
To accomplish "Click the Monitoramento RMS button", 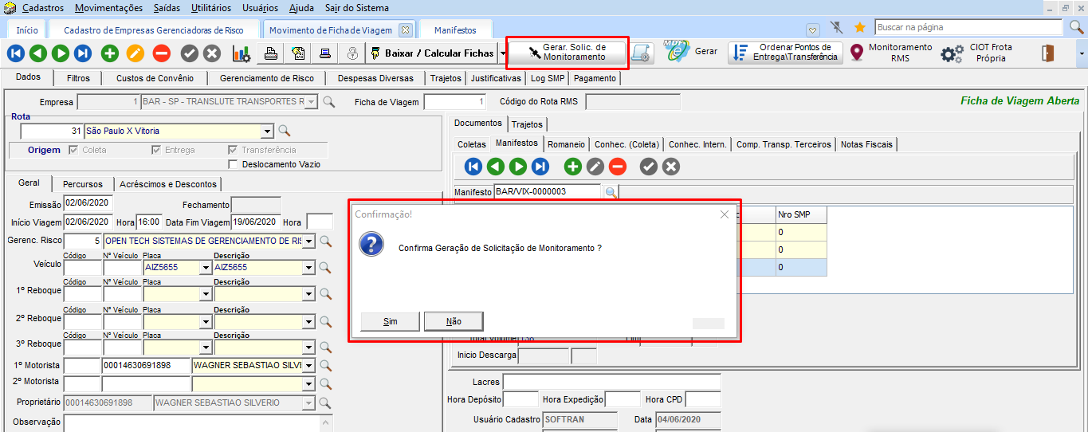I will [x=890, y=53].
